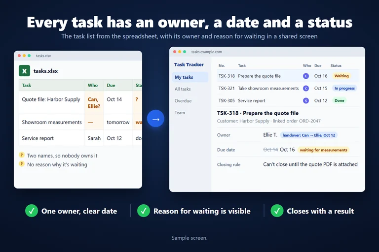Viewport: 379px width, 252px height.
Task: Select the TSK-305 Service report row
Action: (x=288, y=100)
